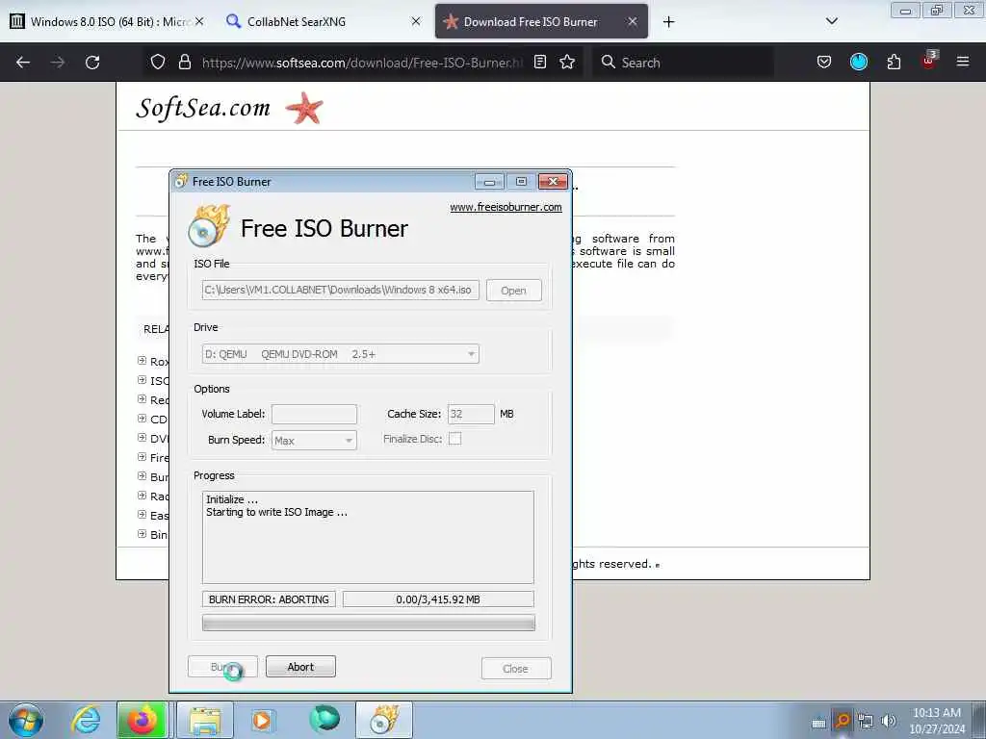Open the extensions puzzle icon
986x739 pixels.
pyautogui.click(x=894, y=62)
